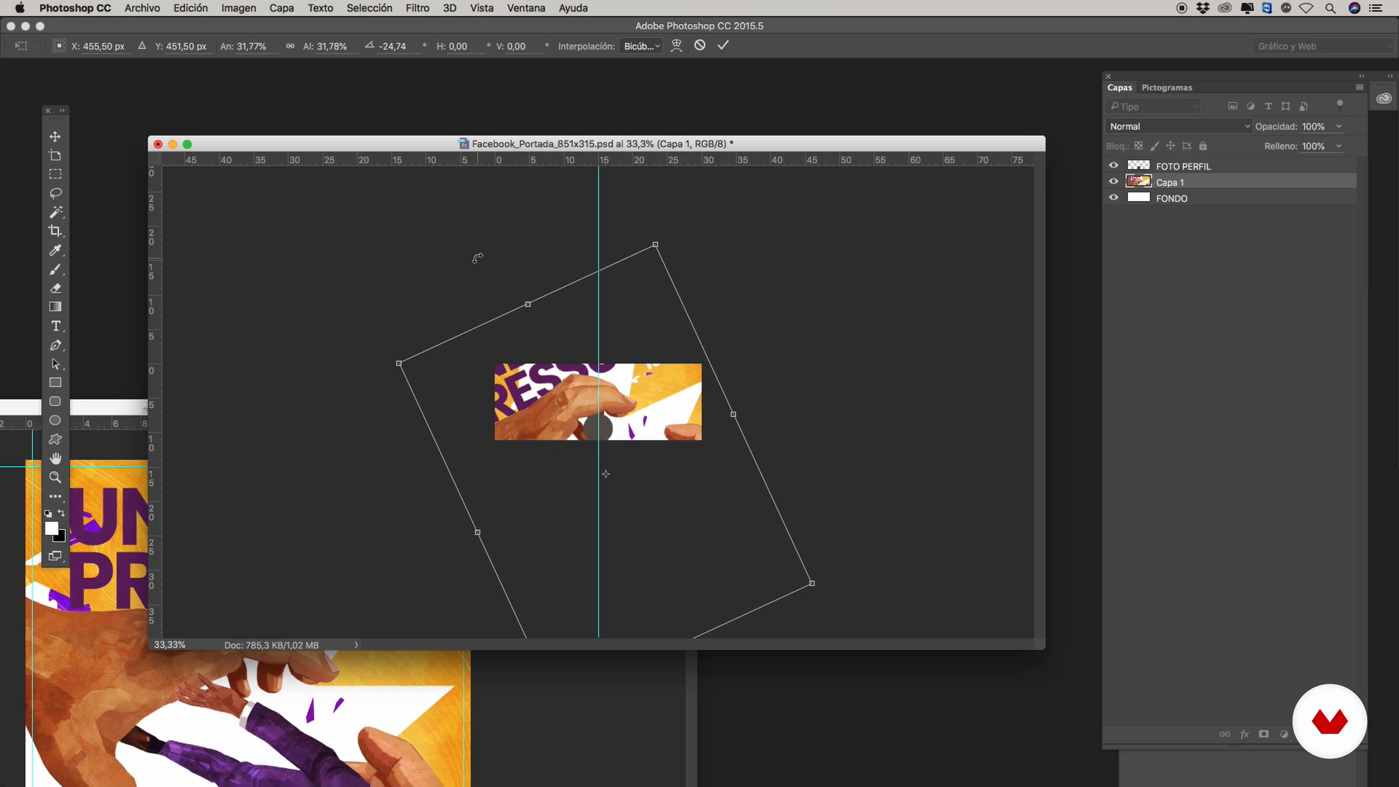Open the Capas panel menu
This screenshot has height=787, width=1399.
1359,87
